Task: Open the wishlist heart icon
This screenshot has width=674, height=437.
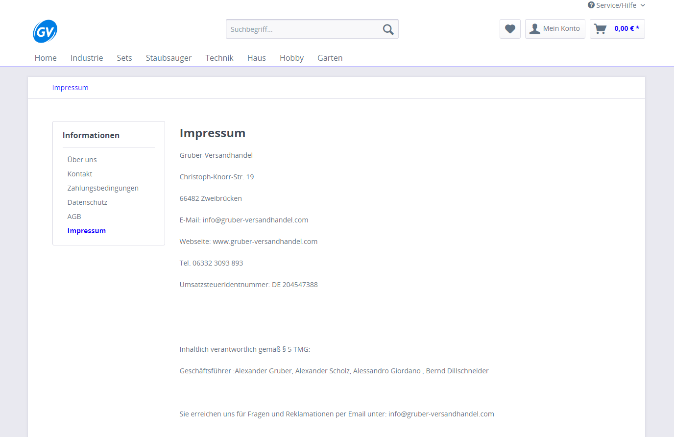Action: tap(510, 29)
